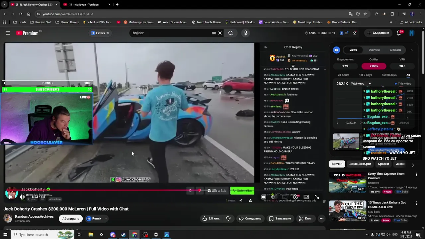The image size is (425, 239).
Task: Bookmark this page with the star icon
Action: coord(365,14)
